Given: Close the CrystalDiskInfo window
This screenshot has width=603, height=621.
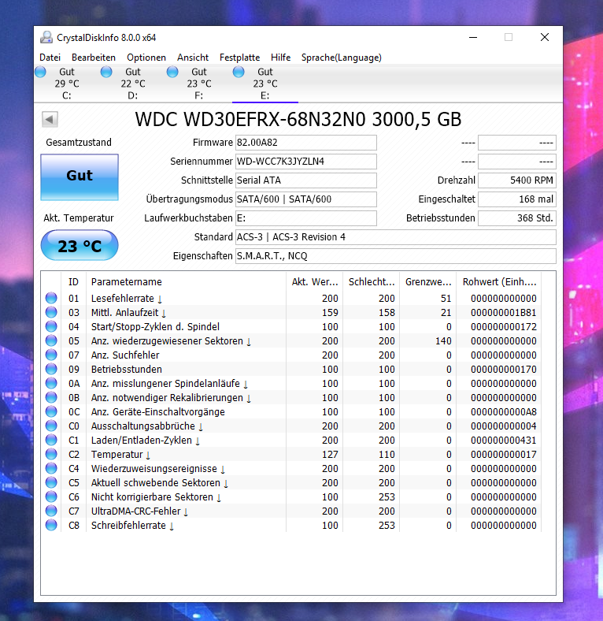Looking at the screenshot, I should click(x=545, y=37).
